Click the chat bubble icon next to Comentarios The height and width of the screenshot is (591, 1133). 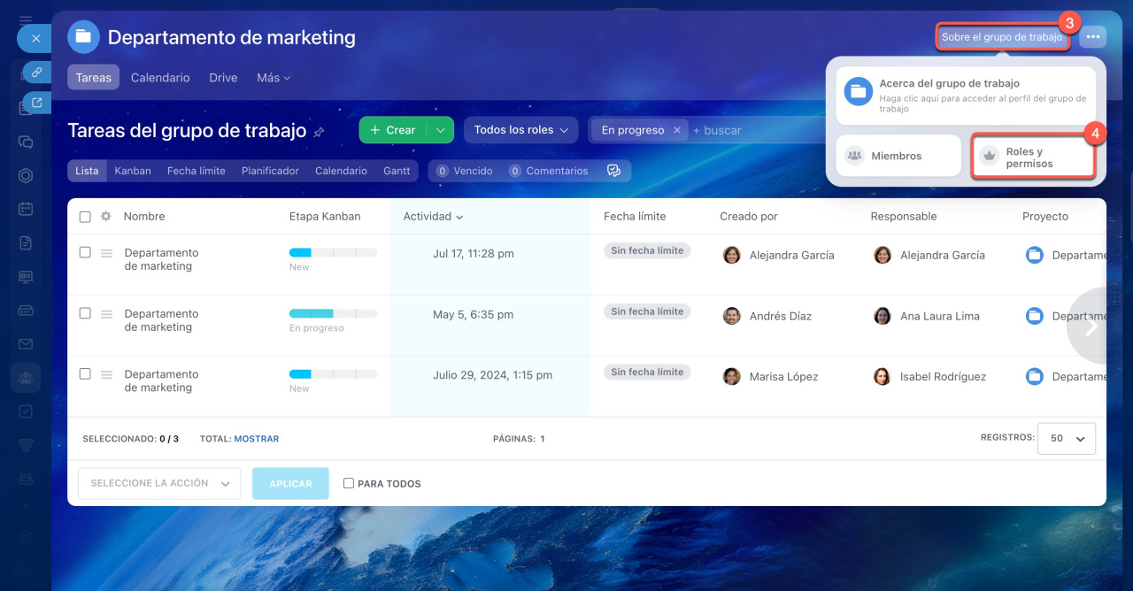(x=613, y=171)
